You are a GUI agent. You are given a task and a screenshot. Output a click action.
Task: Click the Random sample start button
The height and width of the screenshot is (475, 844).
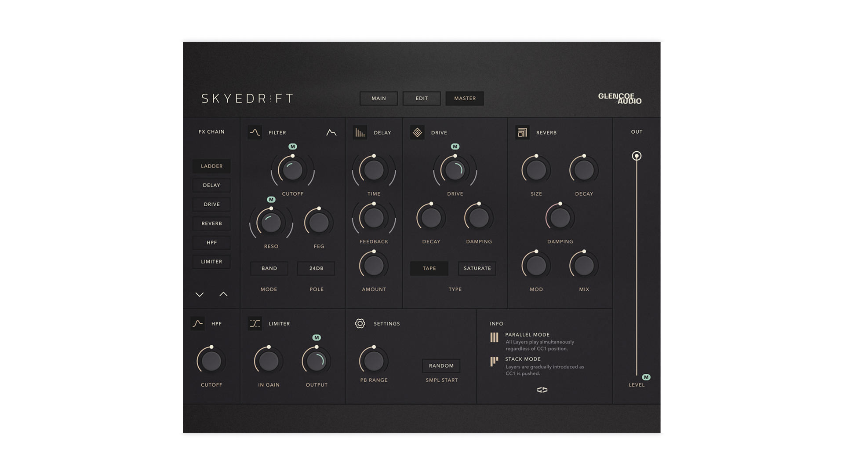[441, 366]
